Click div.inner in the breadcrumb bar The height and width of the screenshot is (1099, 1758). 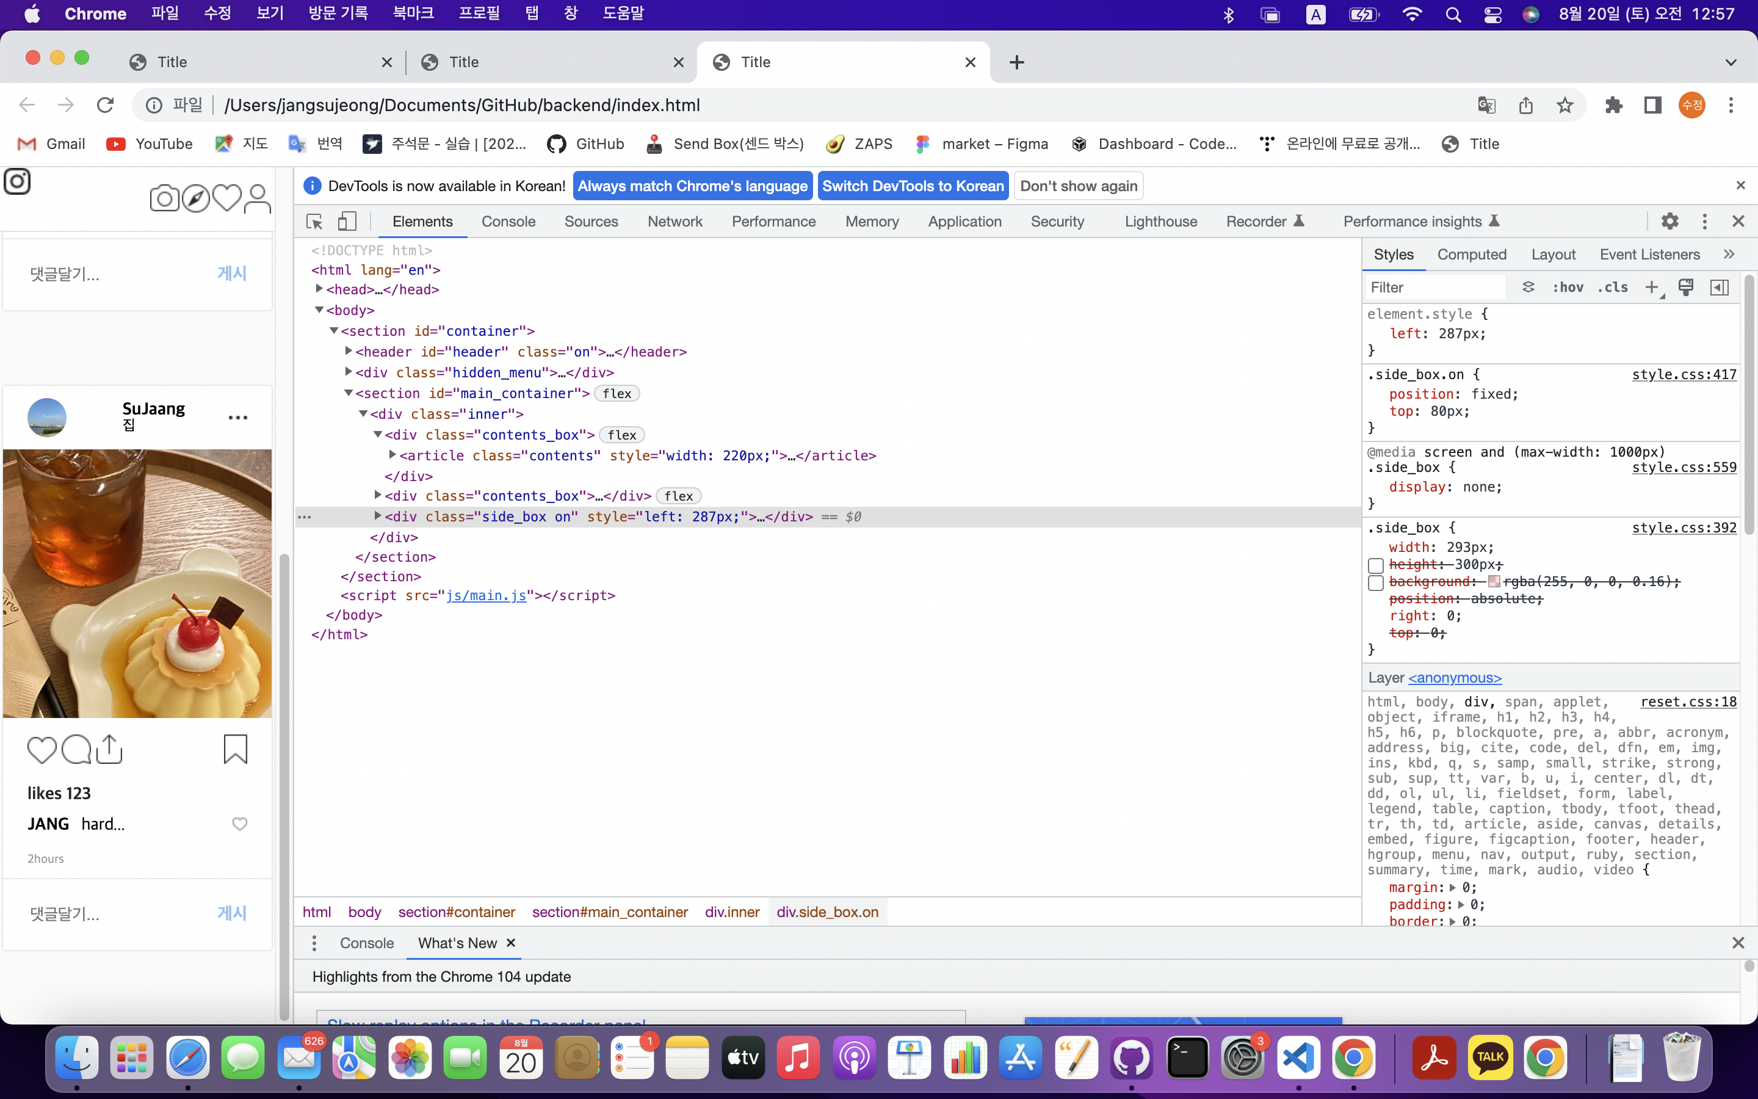(731, 912)
